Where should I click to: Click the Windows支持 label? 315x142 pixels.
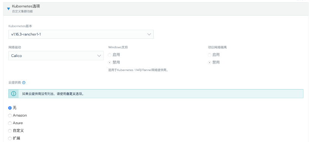pyautogui.click(x=118, y=47)
